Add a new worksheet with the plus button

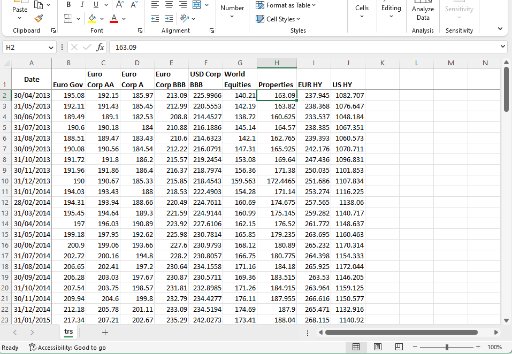tap(105, 332)
